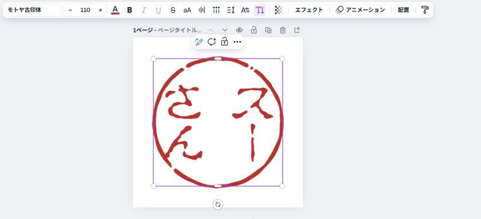Open the red text color picker

pos(115,10)
